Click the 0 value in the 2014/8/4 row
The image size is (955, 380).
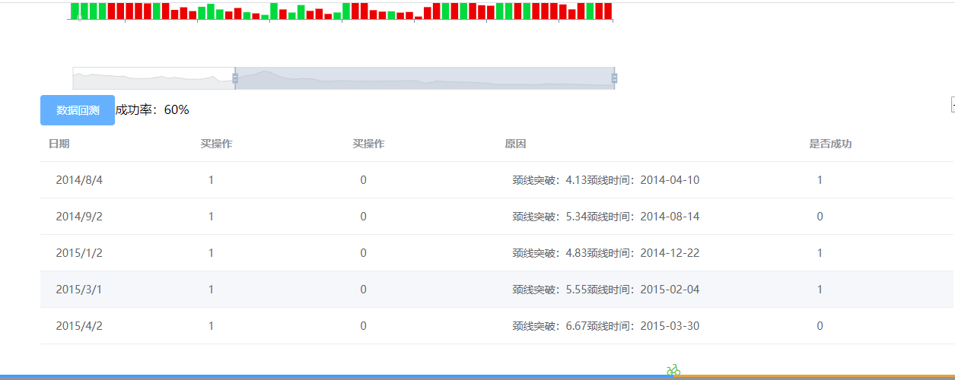[x=363, y=180]
